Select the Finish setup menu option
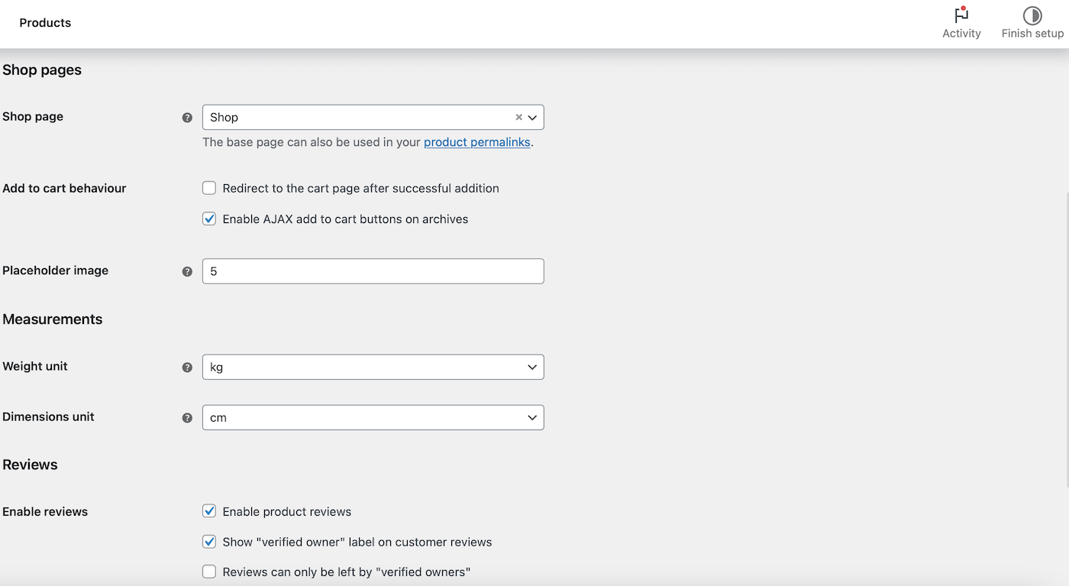Screen dimensions: 1069x586 click(x=1032, y=23)
